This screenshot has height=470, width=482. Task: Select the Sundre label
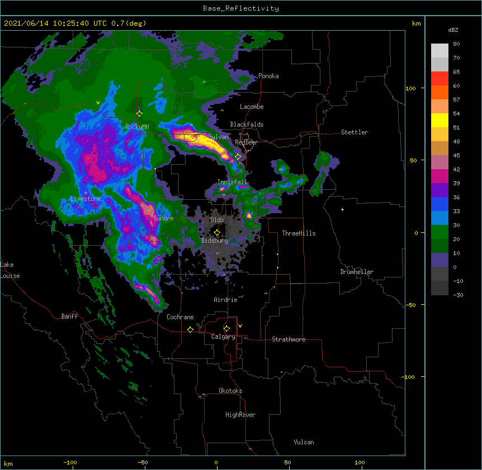point(163,218)
